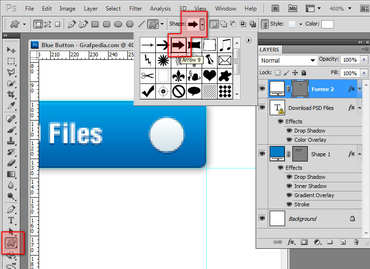Select the Gradient tool
Screen dimensions: 370x269
pyautogui.click(x=11, y=174)
